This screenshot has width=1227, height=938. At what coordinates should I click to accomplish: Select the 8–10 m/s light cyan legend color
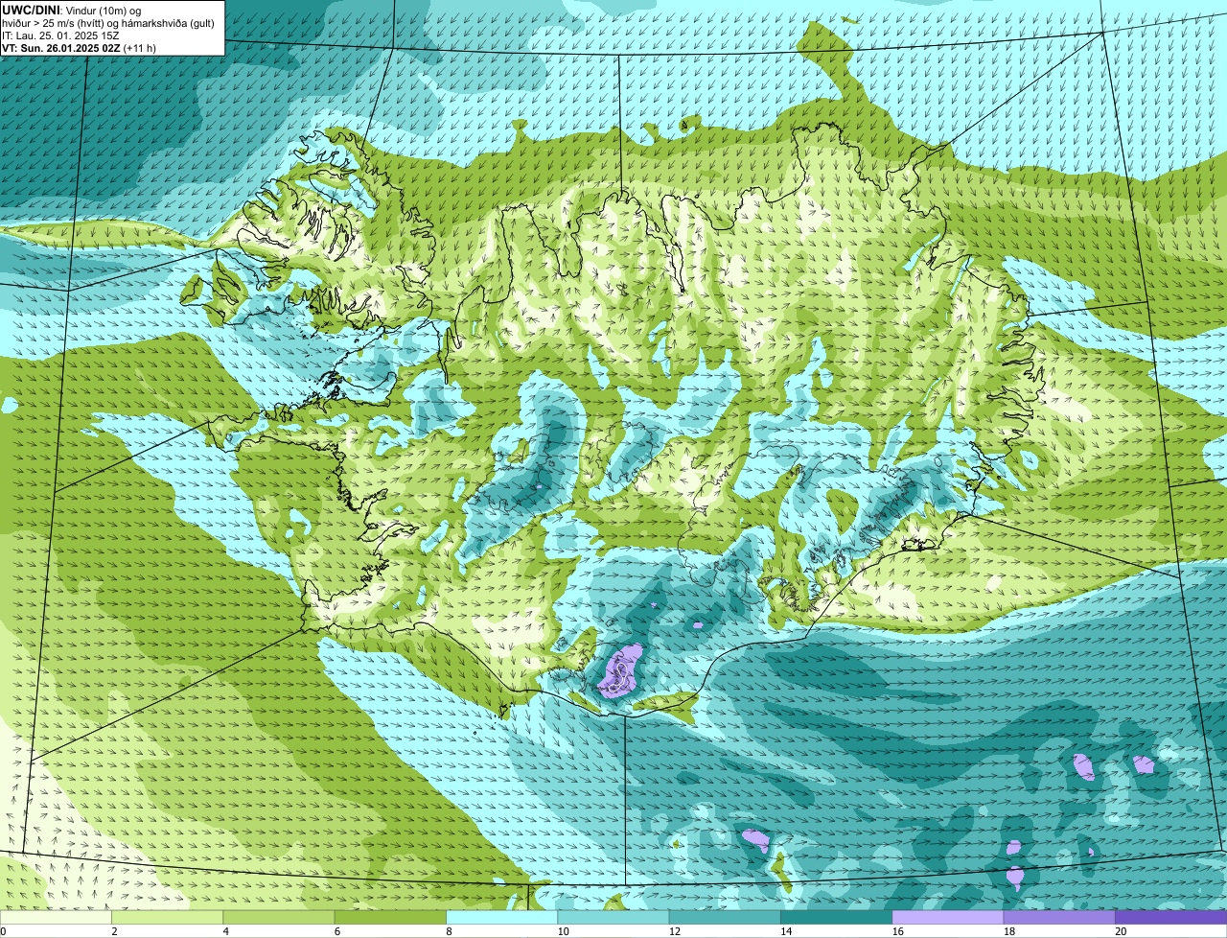click(x=502, y=917)
